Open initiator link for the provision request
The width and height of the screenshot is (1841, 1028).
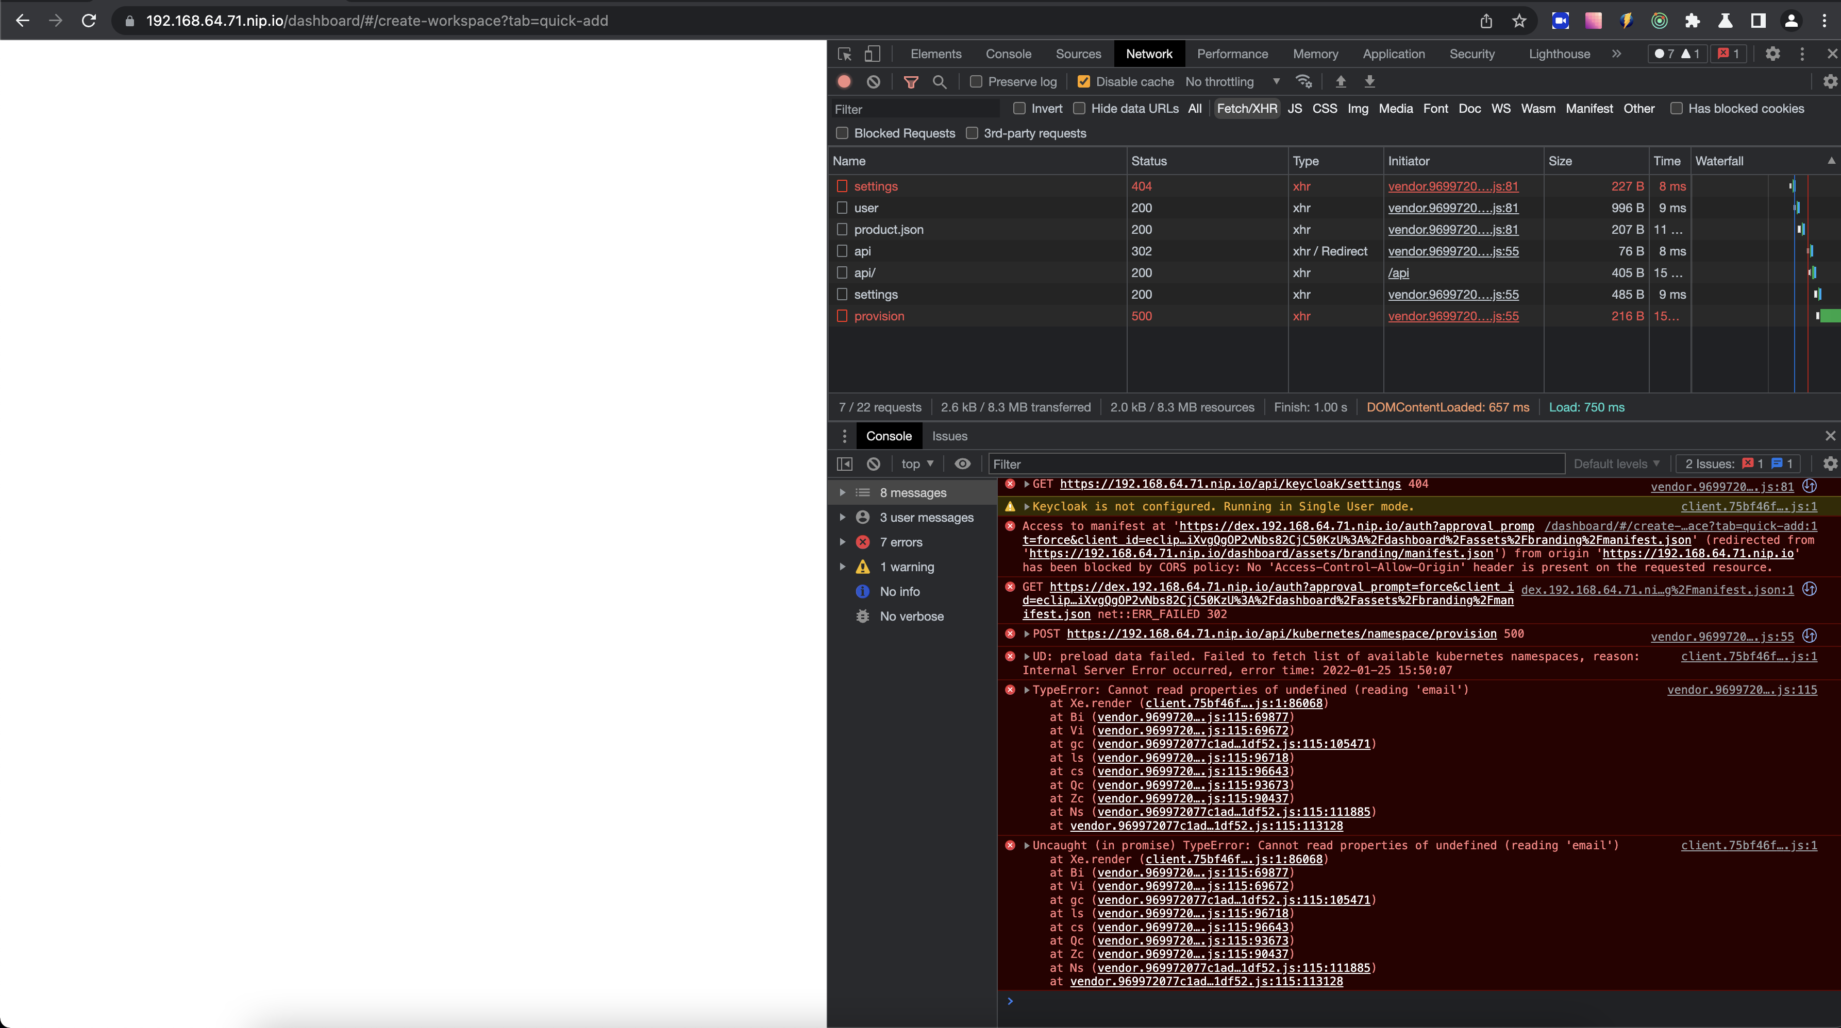pos(1452,316)
